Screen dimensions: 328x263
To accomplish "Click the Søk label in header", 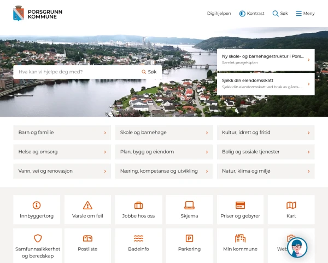I will tap(284, 13).
